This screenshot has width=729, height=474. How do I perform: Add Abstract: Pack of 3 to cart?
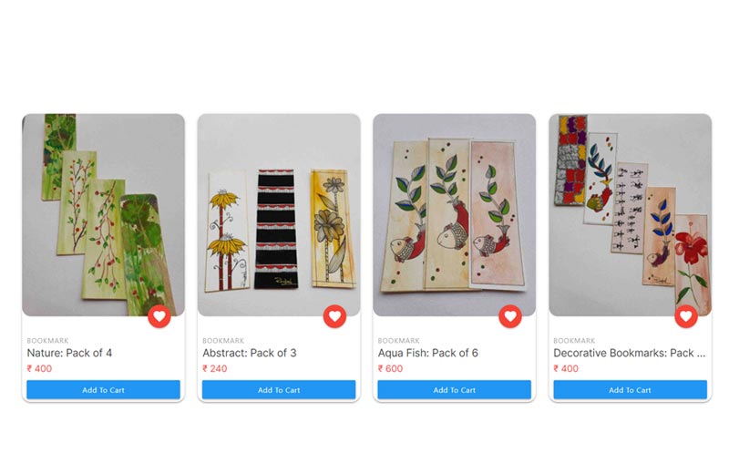[279, 390]
